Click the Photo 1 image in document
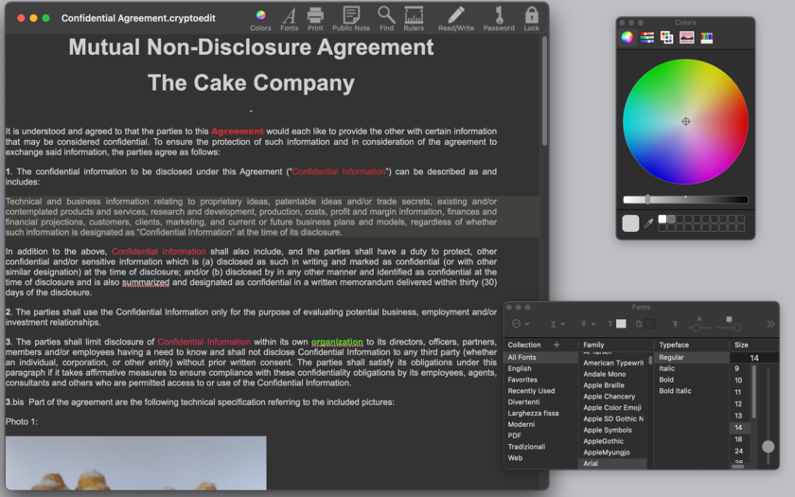 coord(136,463)
